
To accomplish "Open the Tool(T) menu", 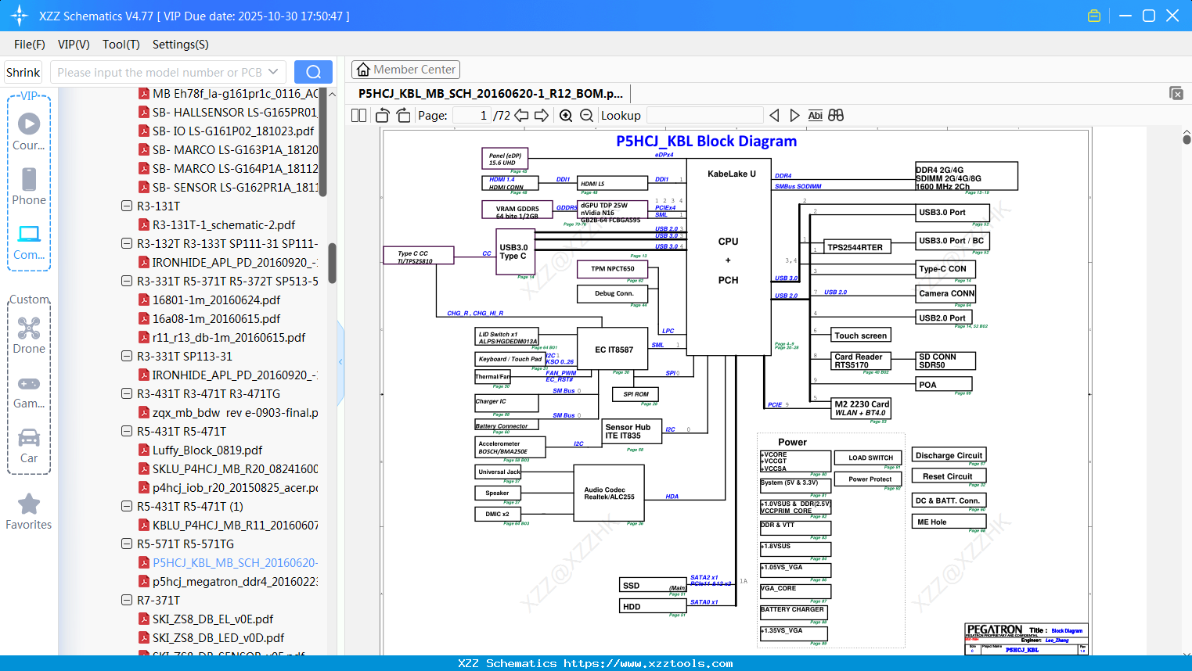I will [x=121, y=45].
